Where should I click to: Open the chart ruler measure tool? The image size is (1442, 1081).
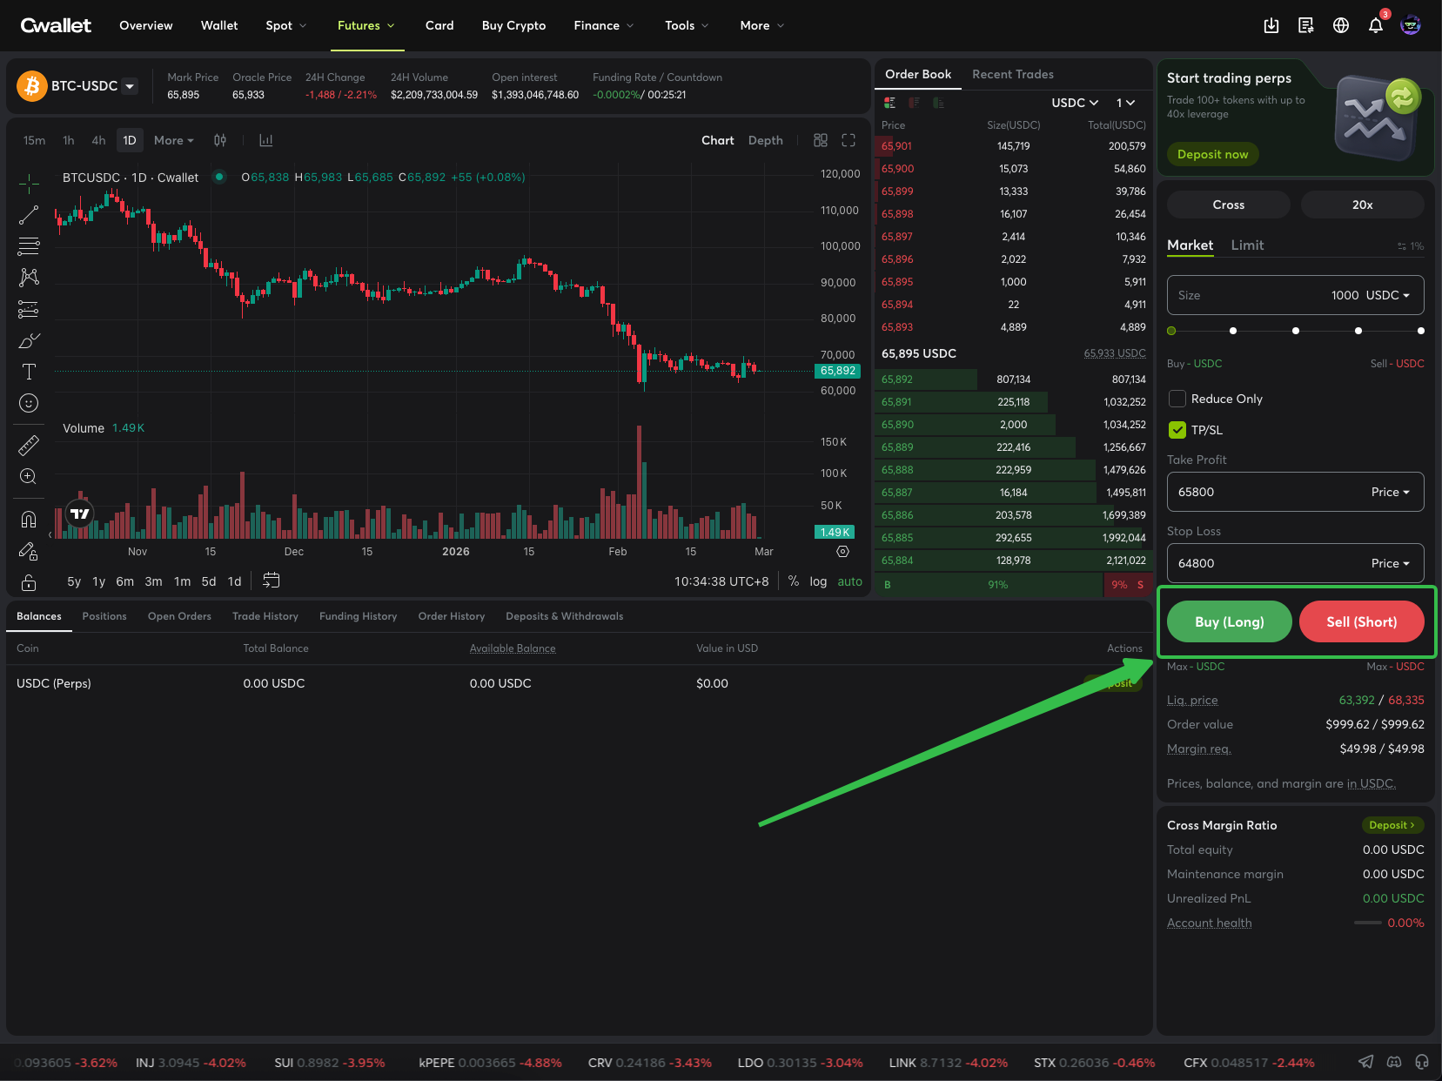[29, 446]
